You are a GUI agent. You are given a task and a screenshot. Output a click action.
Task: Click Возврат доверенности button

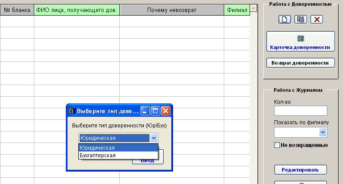coord(301,63)
